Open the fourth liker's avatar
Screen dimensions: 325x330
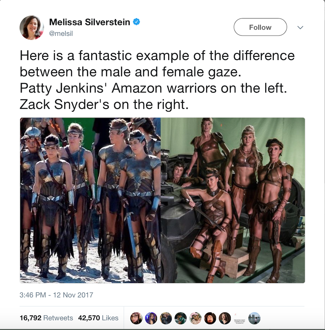click(x=181, y=318)
